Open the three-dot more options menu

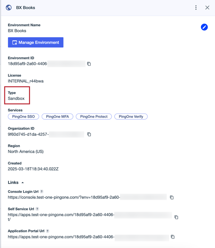click(196, 8)
